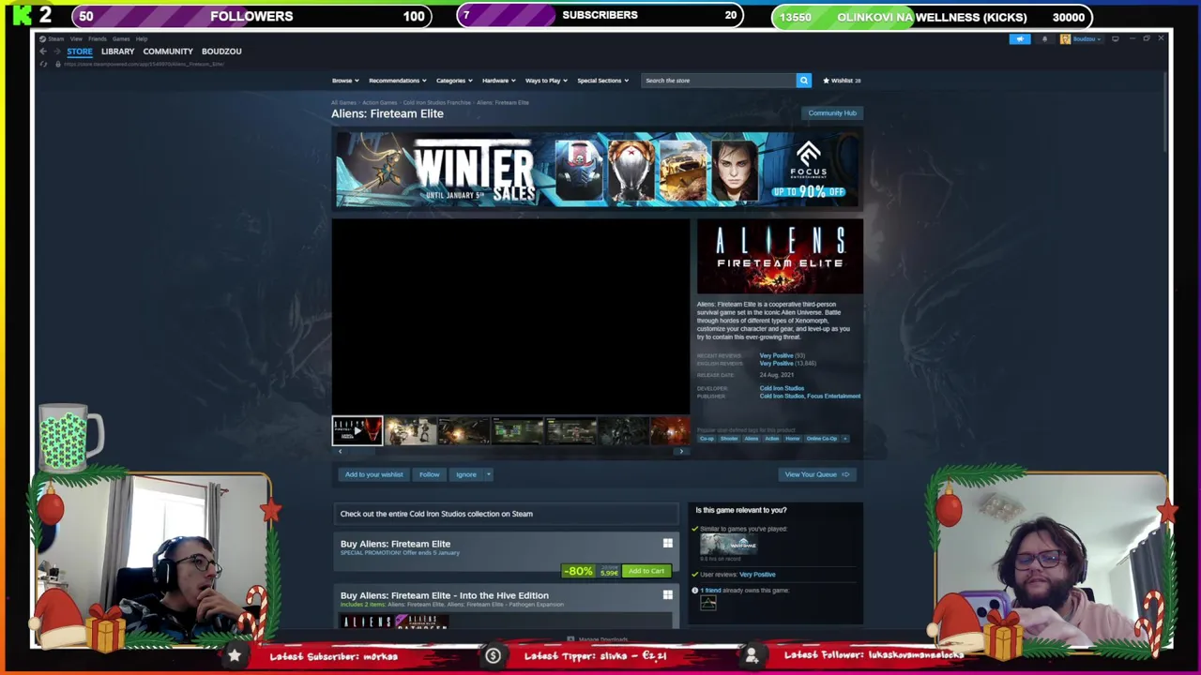
Task: Click the Follow button
Action: (429, 474)
